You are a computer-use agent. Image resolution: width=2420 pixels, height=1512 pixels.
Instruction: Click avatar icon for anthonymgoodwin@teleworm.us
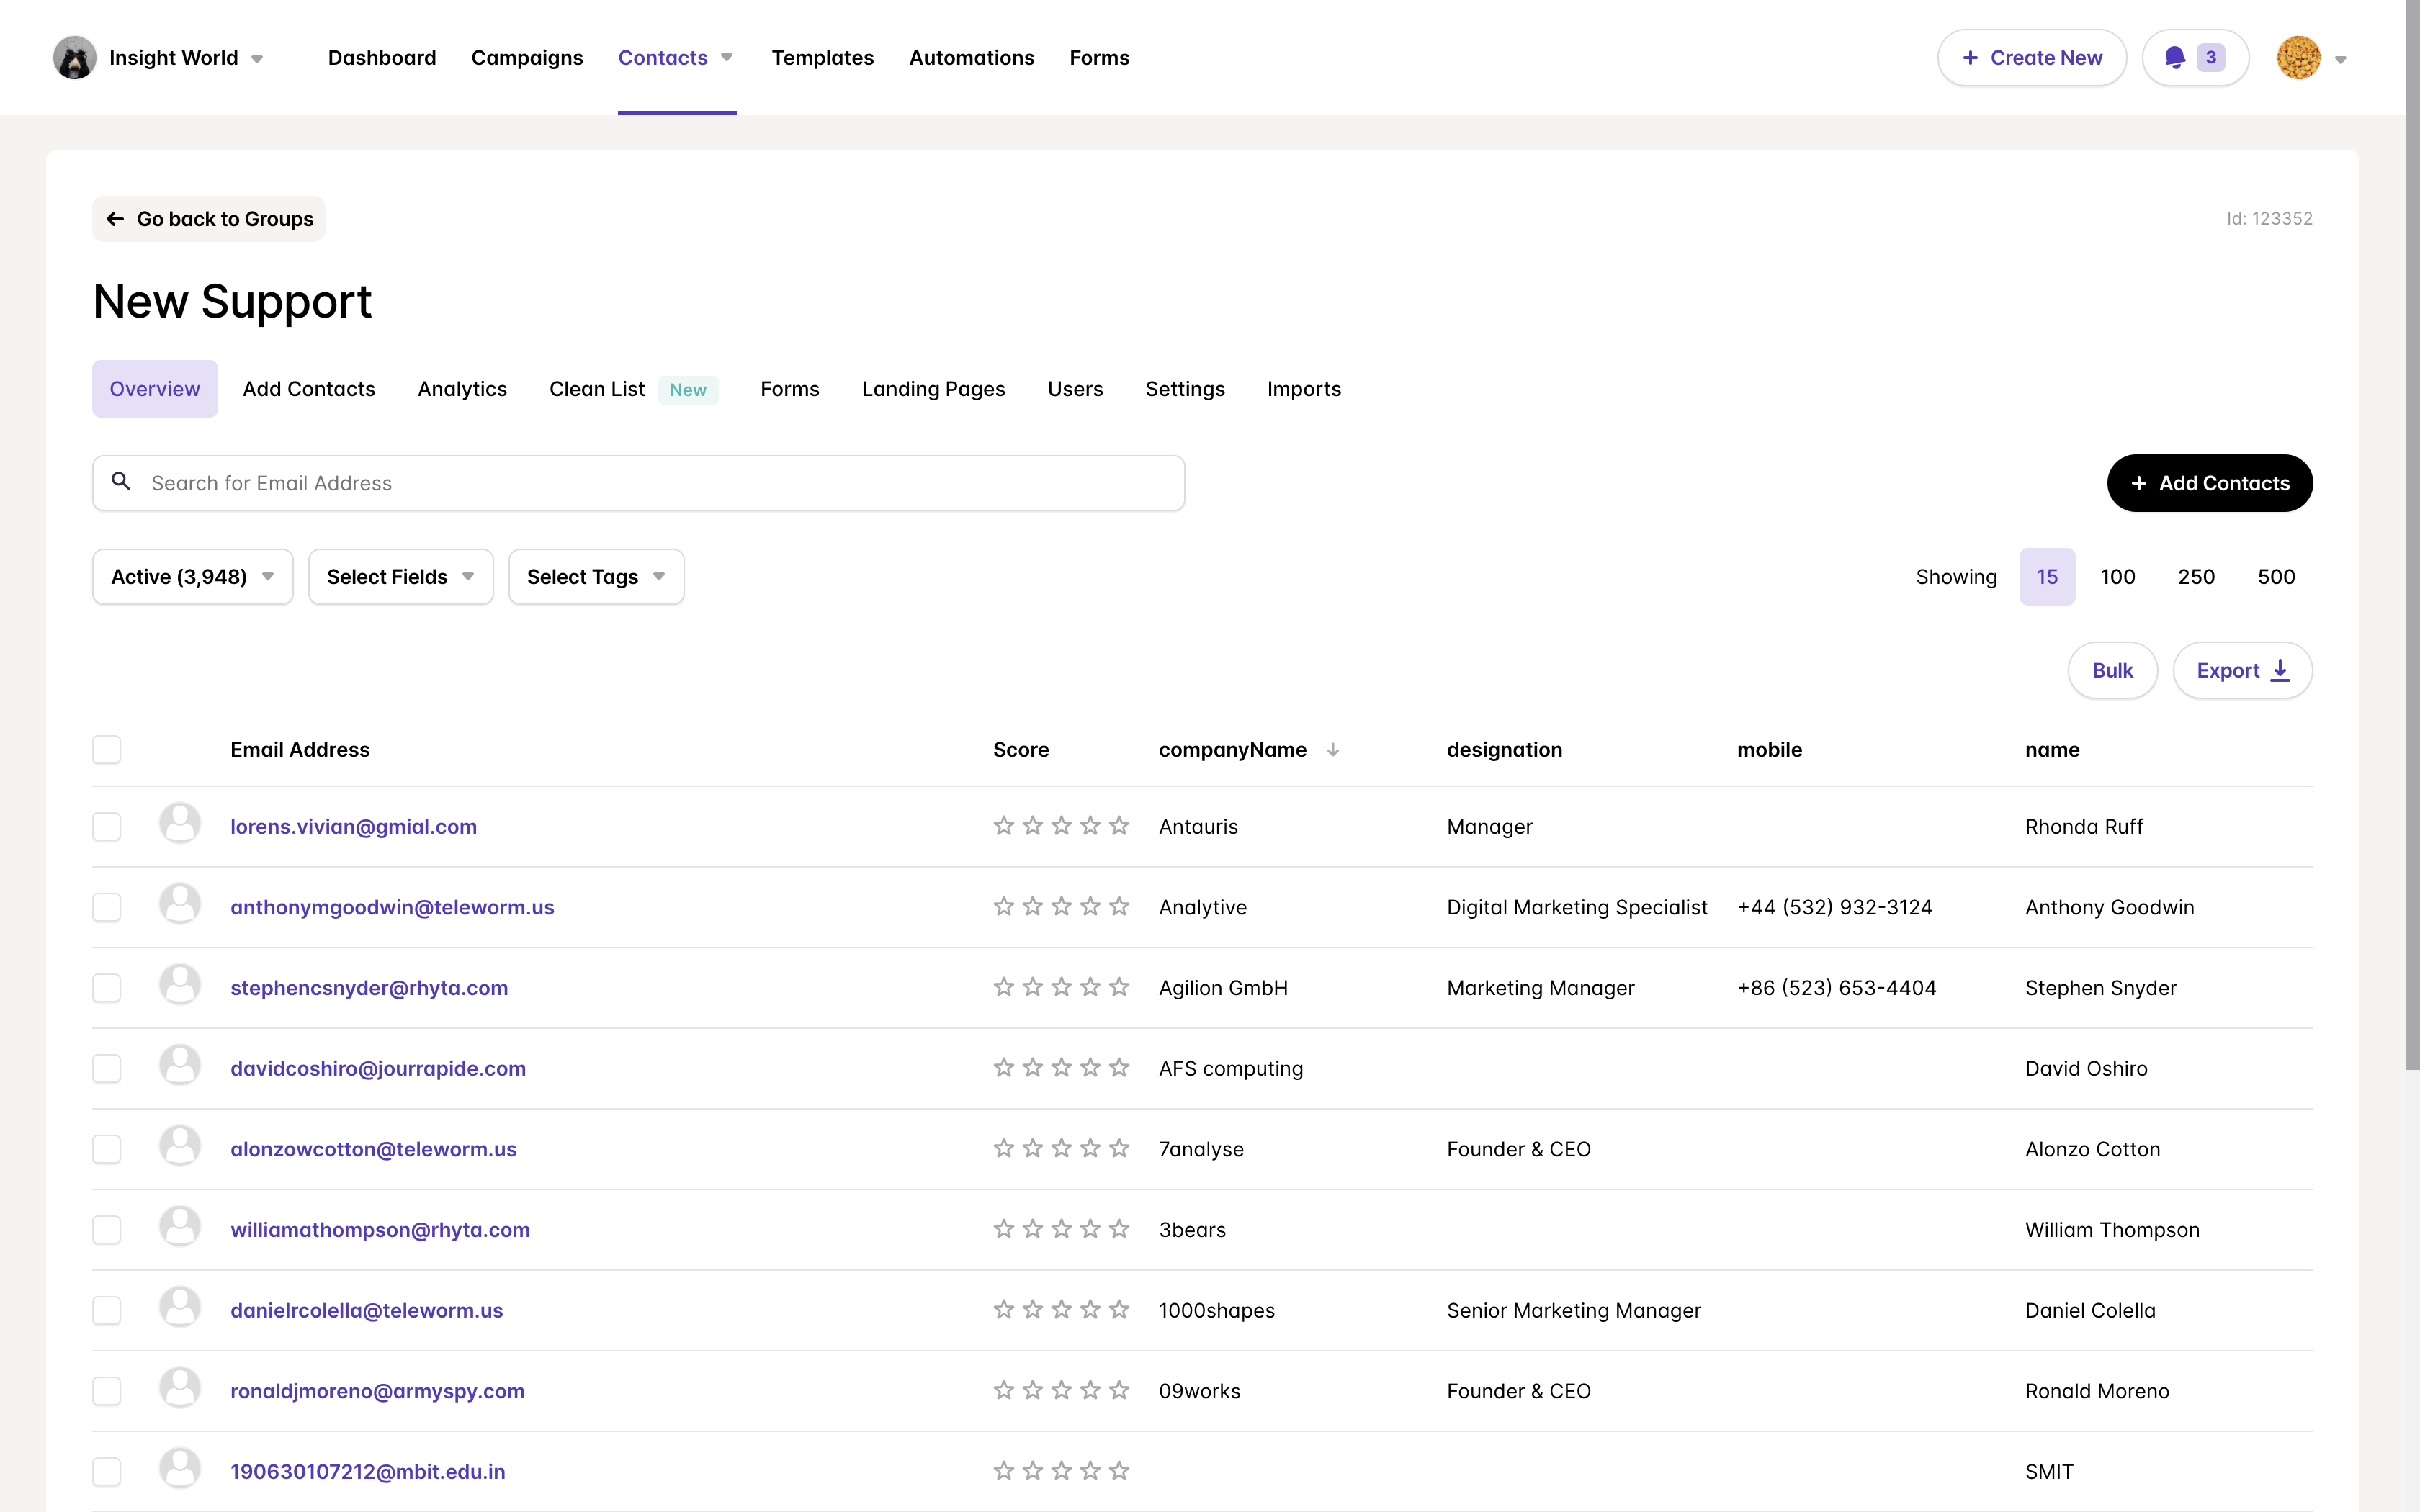tap(180, 905)
